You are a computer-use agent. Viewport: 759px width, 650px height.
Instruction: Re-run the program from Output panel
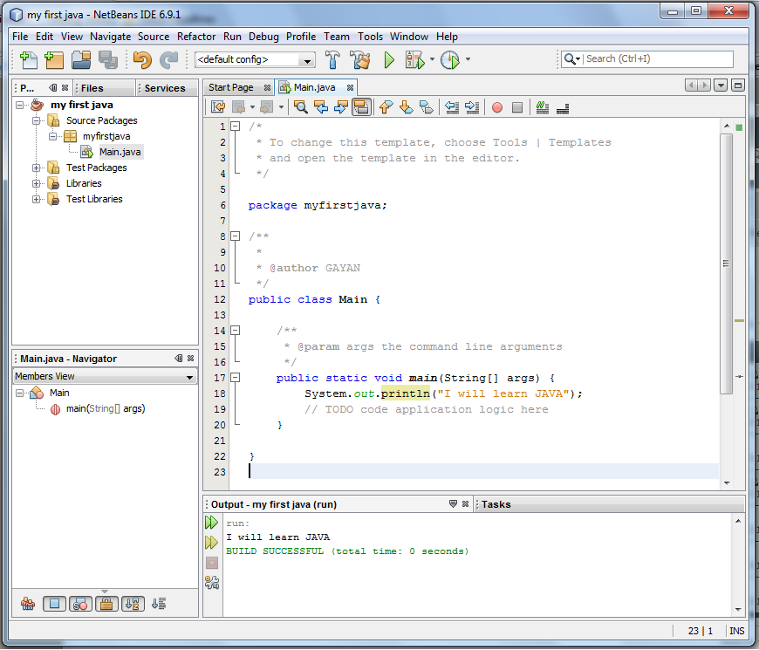click(212, 523)
